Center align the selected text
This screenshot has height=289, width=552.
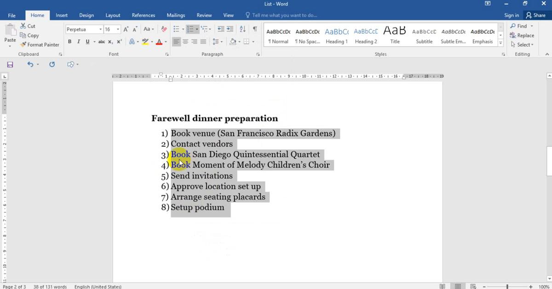[185, 42]
